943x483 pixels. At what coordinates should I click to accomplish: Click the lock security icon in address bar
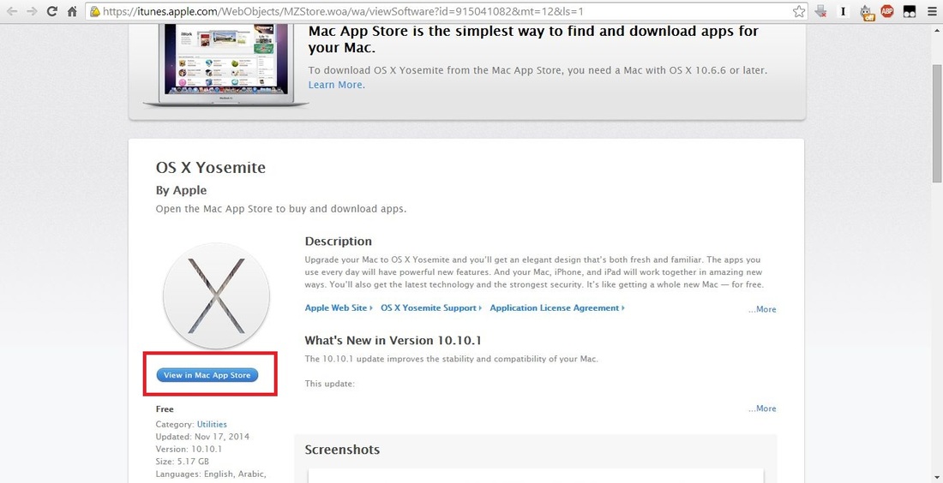[x=94, y=11]
